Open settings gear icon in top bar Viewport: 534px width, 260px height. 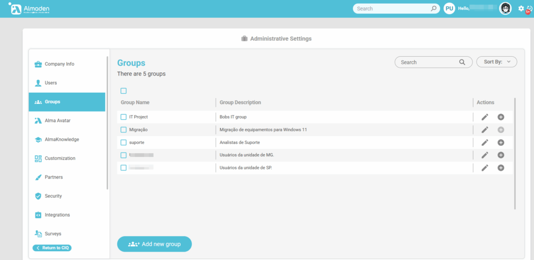(521, 8)
